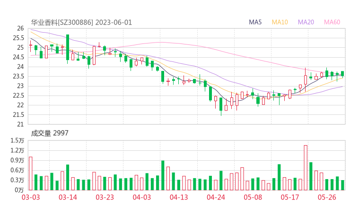Click the tallest red volume bar near 05-26
The width and height of the screenshot is (350, 208).
point(306,168)
